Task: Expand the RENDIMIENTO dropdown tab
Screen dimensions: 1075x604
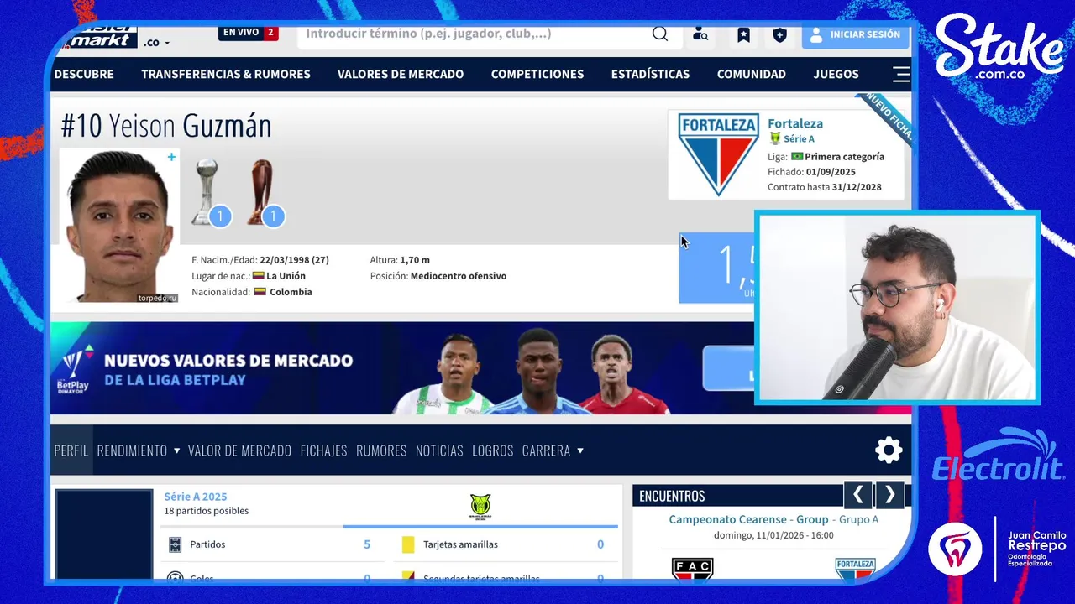Action: pos(139,450)
